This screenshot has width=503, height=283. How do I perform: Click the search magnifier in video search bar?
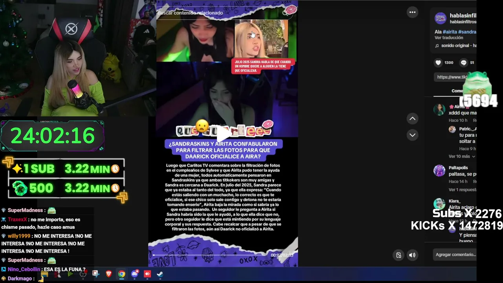[285, 13]
